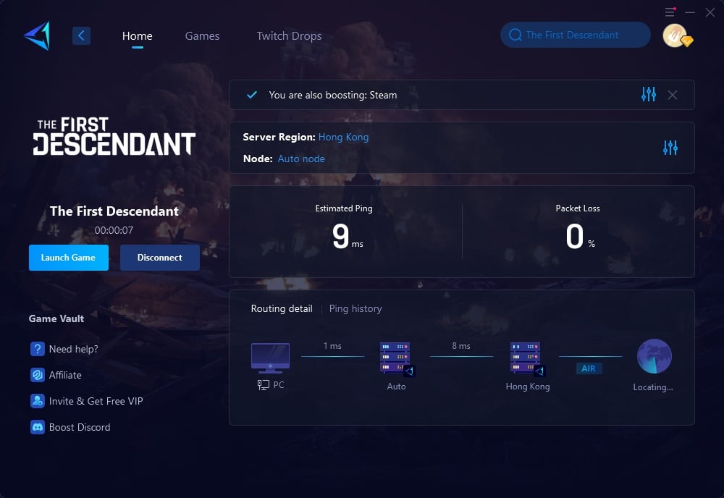Viewport: 724px width, 498px height.
Task: Open the Need help? link
Action: click(73, 350)
